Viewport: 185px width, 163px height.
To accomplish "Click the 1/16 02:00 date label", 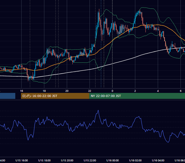I will coord(135,160).
